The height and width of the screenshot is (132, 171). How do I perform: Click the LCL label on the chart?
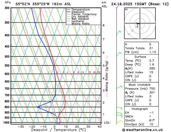tap(107, 123)
